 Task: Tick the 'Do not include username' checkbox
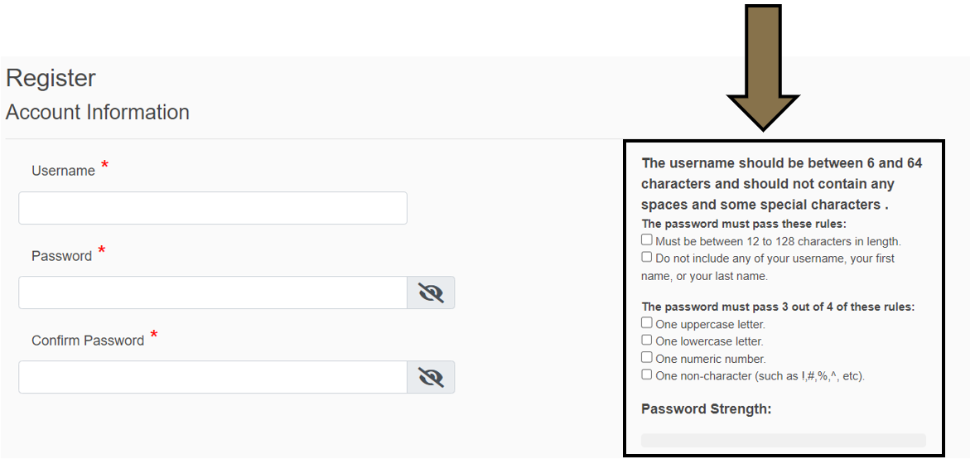point(647,257)
